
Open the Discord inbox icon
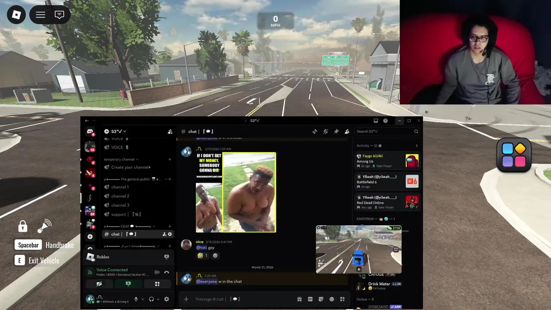tap(376, 121)
